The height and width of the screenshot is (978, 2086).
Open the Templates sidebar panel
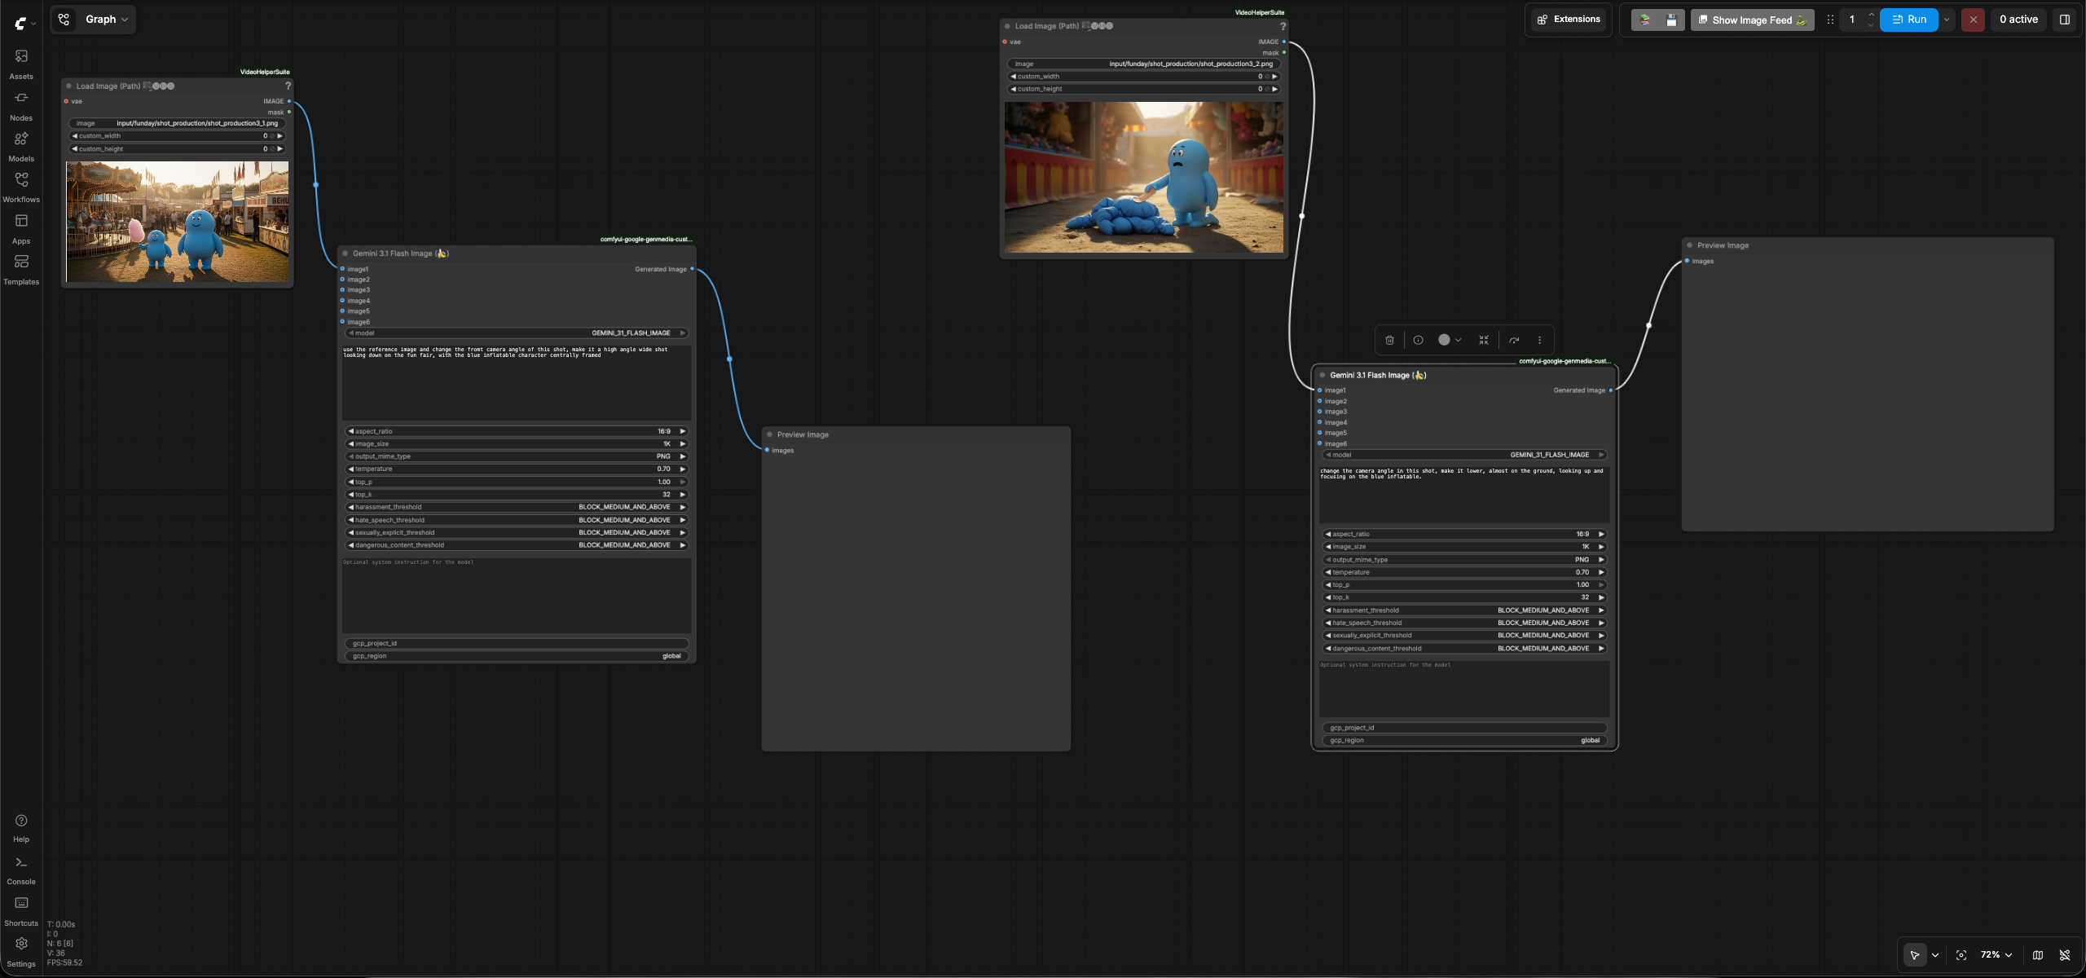click(x=21, y=269)
